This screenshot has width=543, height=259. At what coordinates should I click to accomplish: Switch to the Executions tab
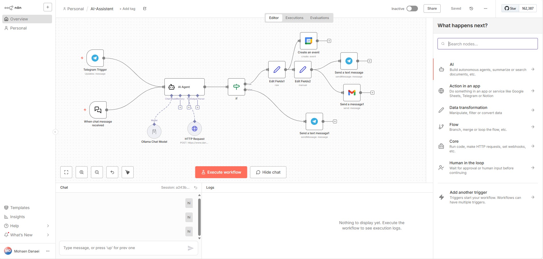tap(294, 18)
